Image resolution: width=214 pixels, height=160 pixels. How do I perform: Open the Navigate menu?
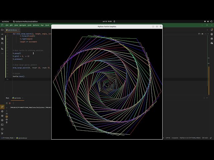[23, 25]
